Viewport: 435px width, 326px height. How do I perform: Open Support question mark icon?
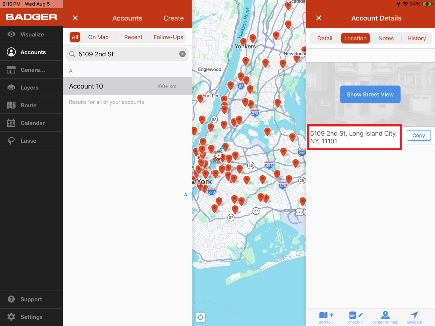point(11,299)
